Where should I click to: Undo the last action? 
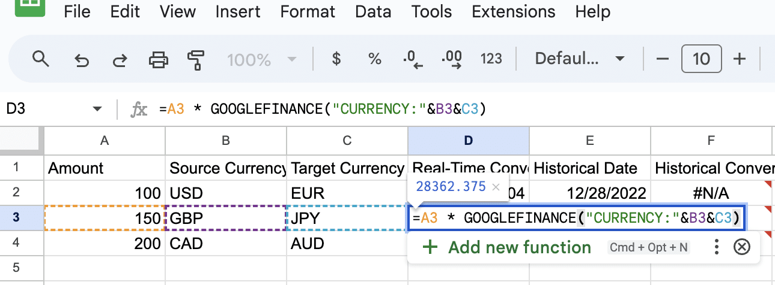pyautogui.click(x=81, y=59)
